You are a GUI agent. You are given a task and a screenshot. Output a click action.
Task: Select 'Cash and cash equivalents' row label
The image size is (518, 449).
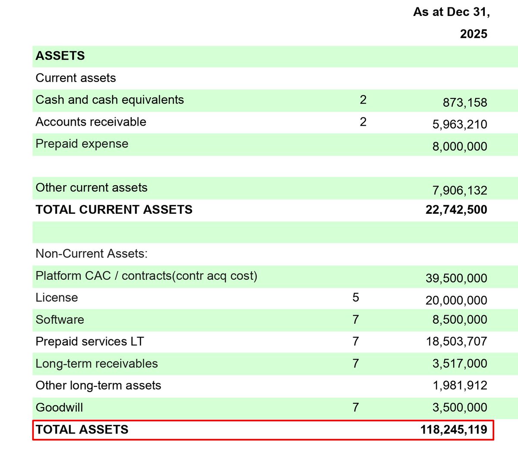[x=110, y=100]
